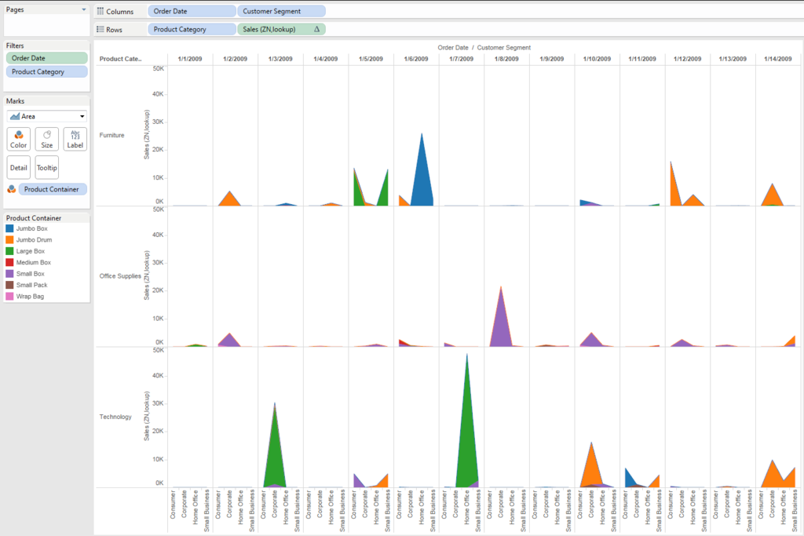Select the Product Category filter pill
Screen dimensions: 804x536
point(46,71)
